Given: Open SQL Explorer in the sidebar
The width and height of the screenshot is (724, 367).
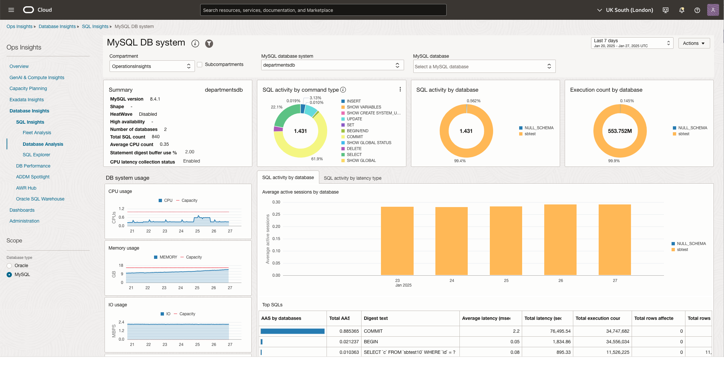Looking at the screenshot, I should point(36,155).
